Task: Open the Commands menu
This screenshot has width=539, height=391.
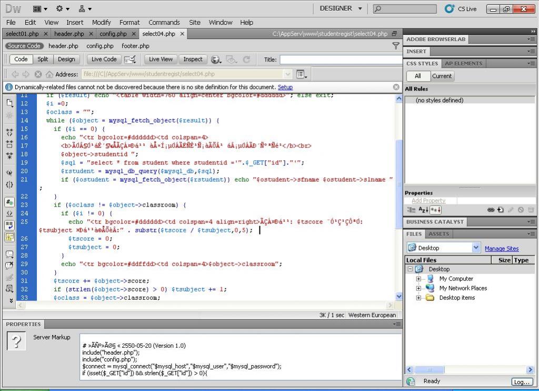Action: coord(164,22)
